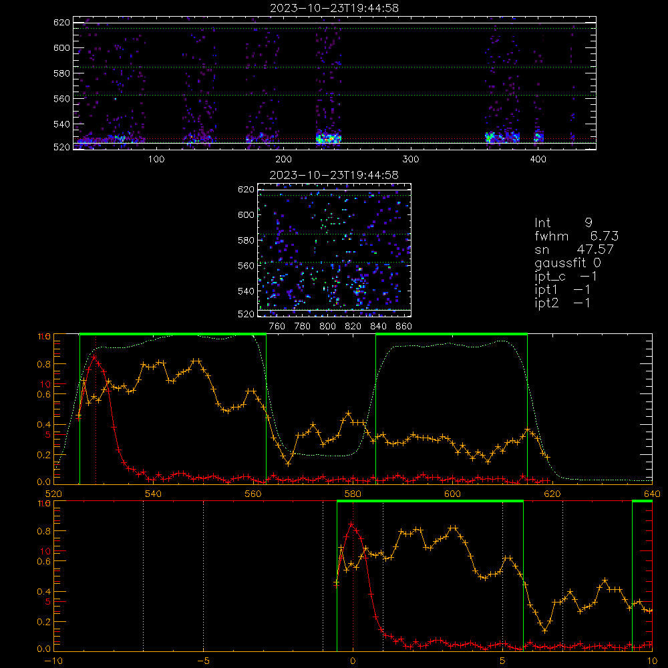Select x-axis label '840' on the small image
The width and height of the screenshot is (668, 668).
pyautogui.click(x=378, y=327)
